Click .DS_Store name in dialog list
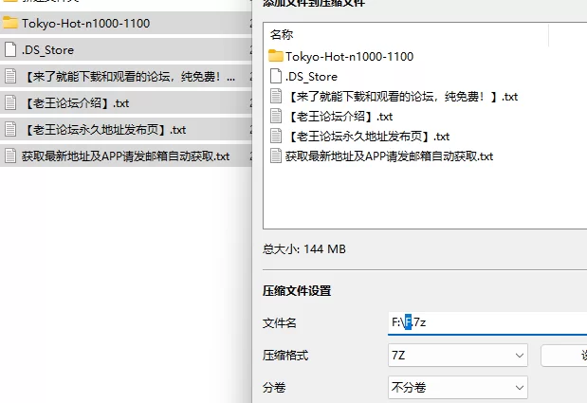 (311, 77)
